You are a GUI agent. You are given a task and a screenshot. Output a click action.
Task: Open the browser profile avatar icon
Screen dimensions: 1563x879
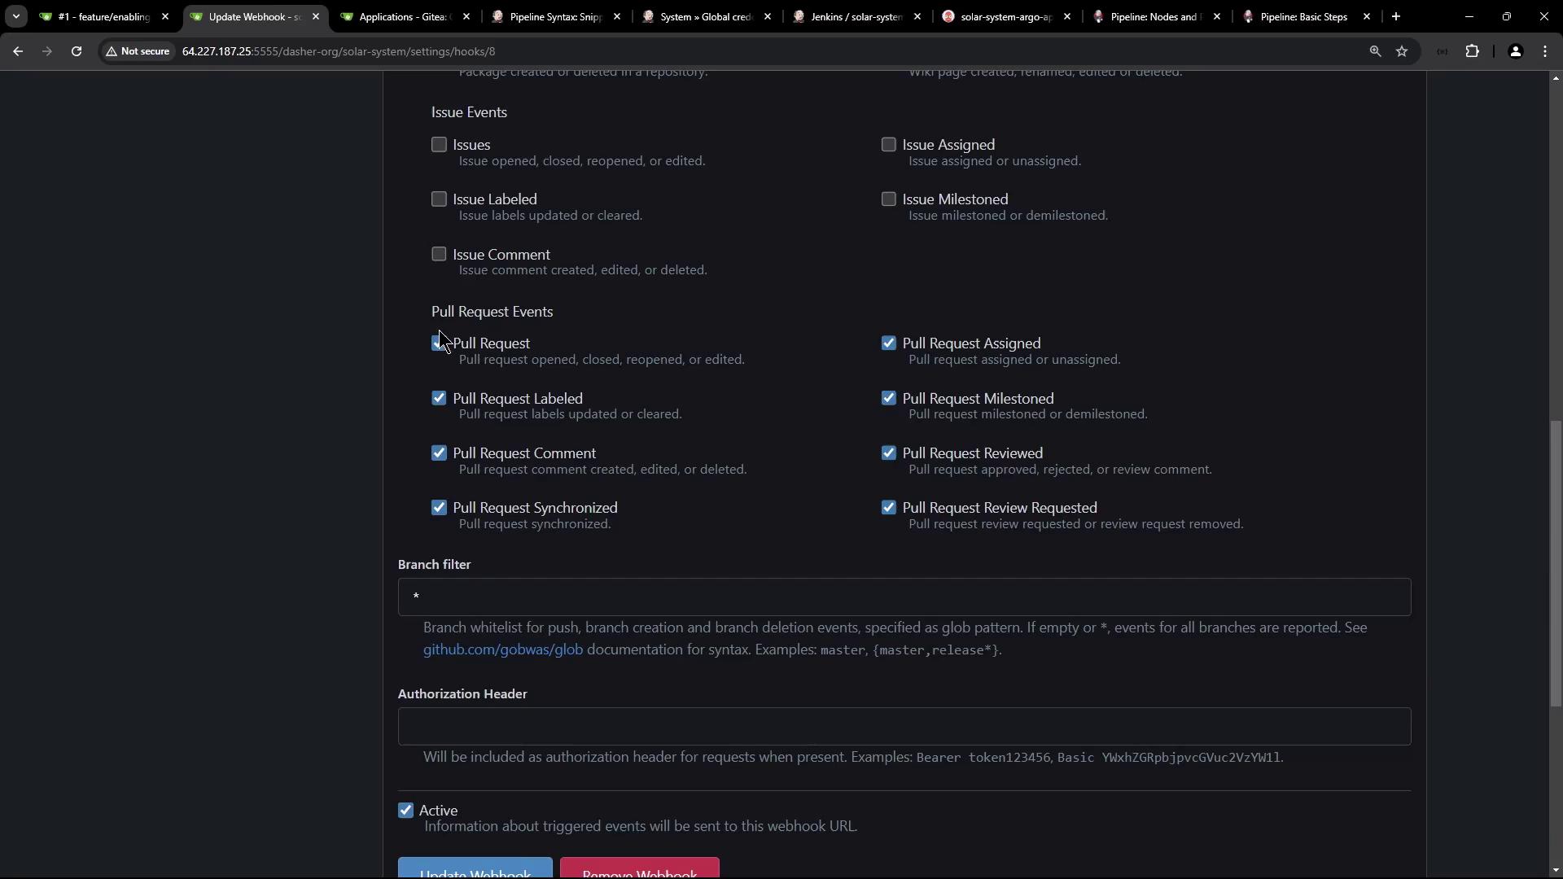pyautogui.click(x=1515, y=51)
